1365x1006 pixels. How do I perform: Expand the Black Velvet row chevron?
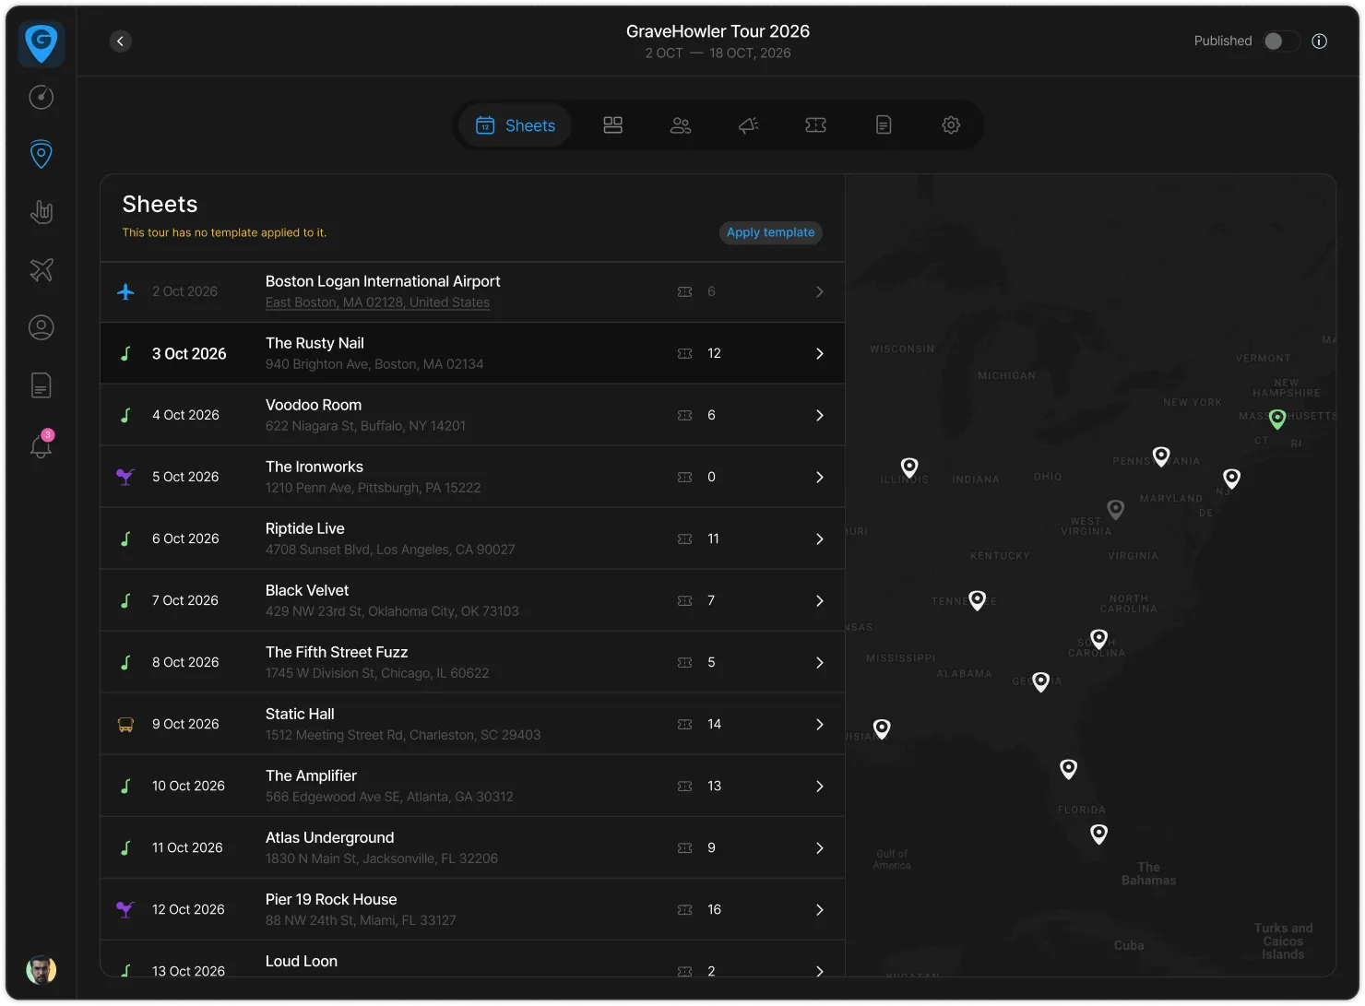click(x=820, y=600)
